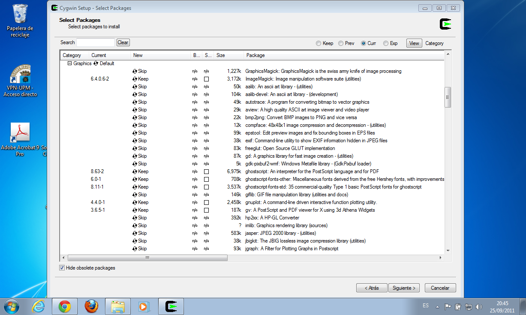This screenshot has width=526, height=315.
Task: Click the vertical scrollbar thumb of package list
Action: click(448, 97)
